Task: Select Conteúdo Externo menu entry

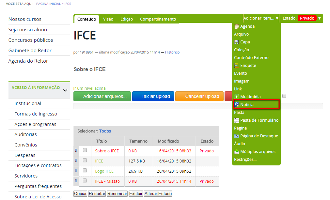Action: click(x=251, y=58)
